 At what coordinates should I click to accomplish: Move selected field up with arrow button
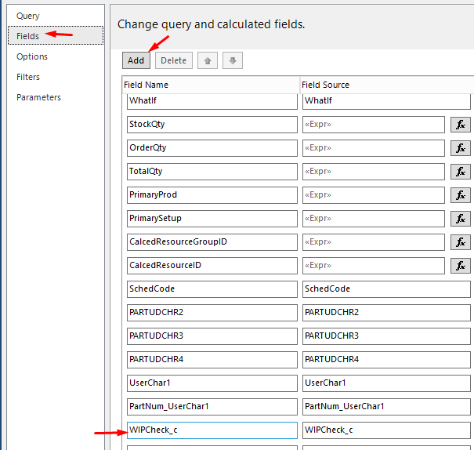208,60
